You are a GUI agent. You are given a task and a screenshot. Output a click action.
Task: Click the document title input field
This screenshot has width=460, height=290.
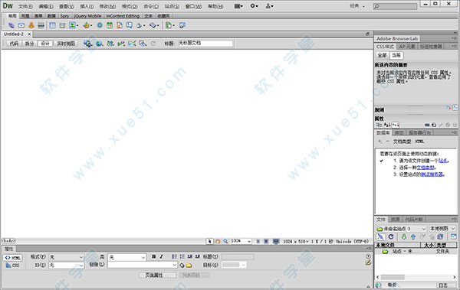[205, 44]
